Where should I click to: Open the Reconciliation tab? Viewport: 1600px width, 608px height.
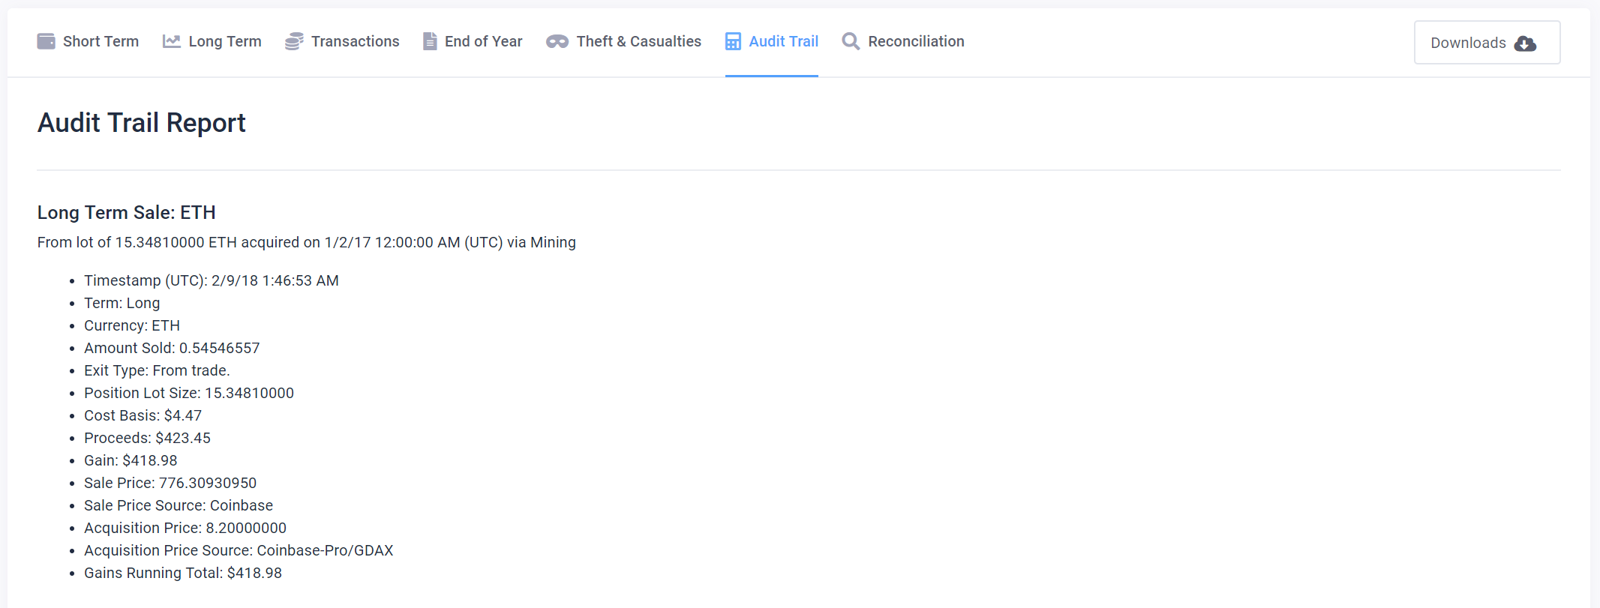coord(903,41)
